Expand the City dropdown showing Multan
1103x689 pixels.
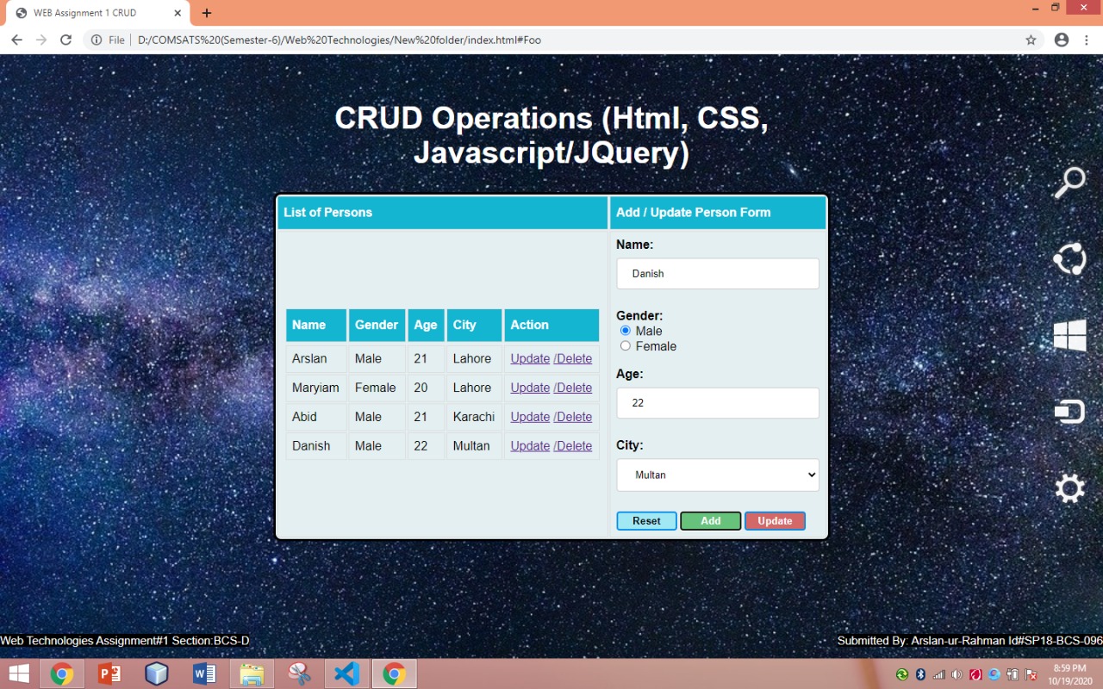pyautogui.click(x=718, y=475)
